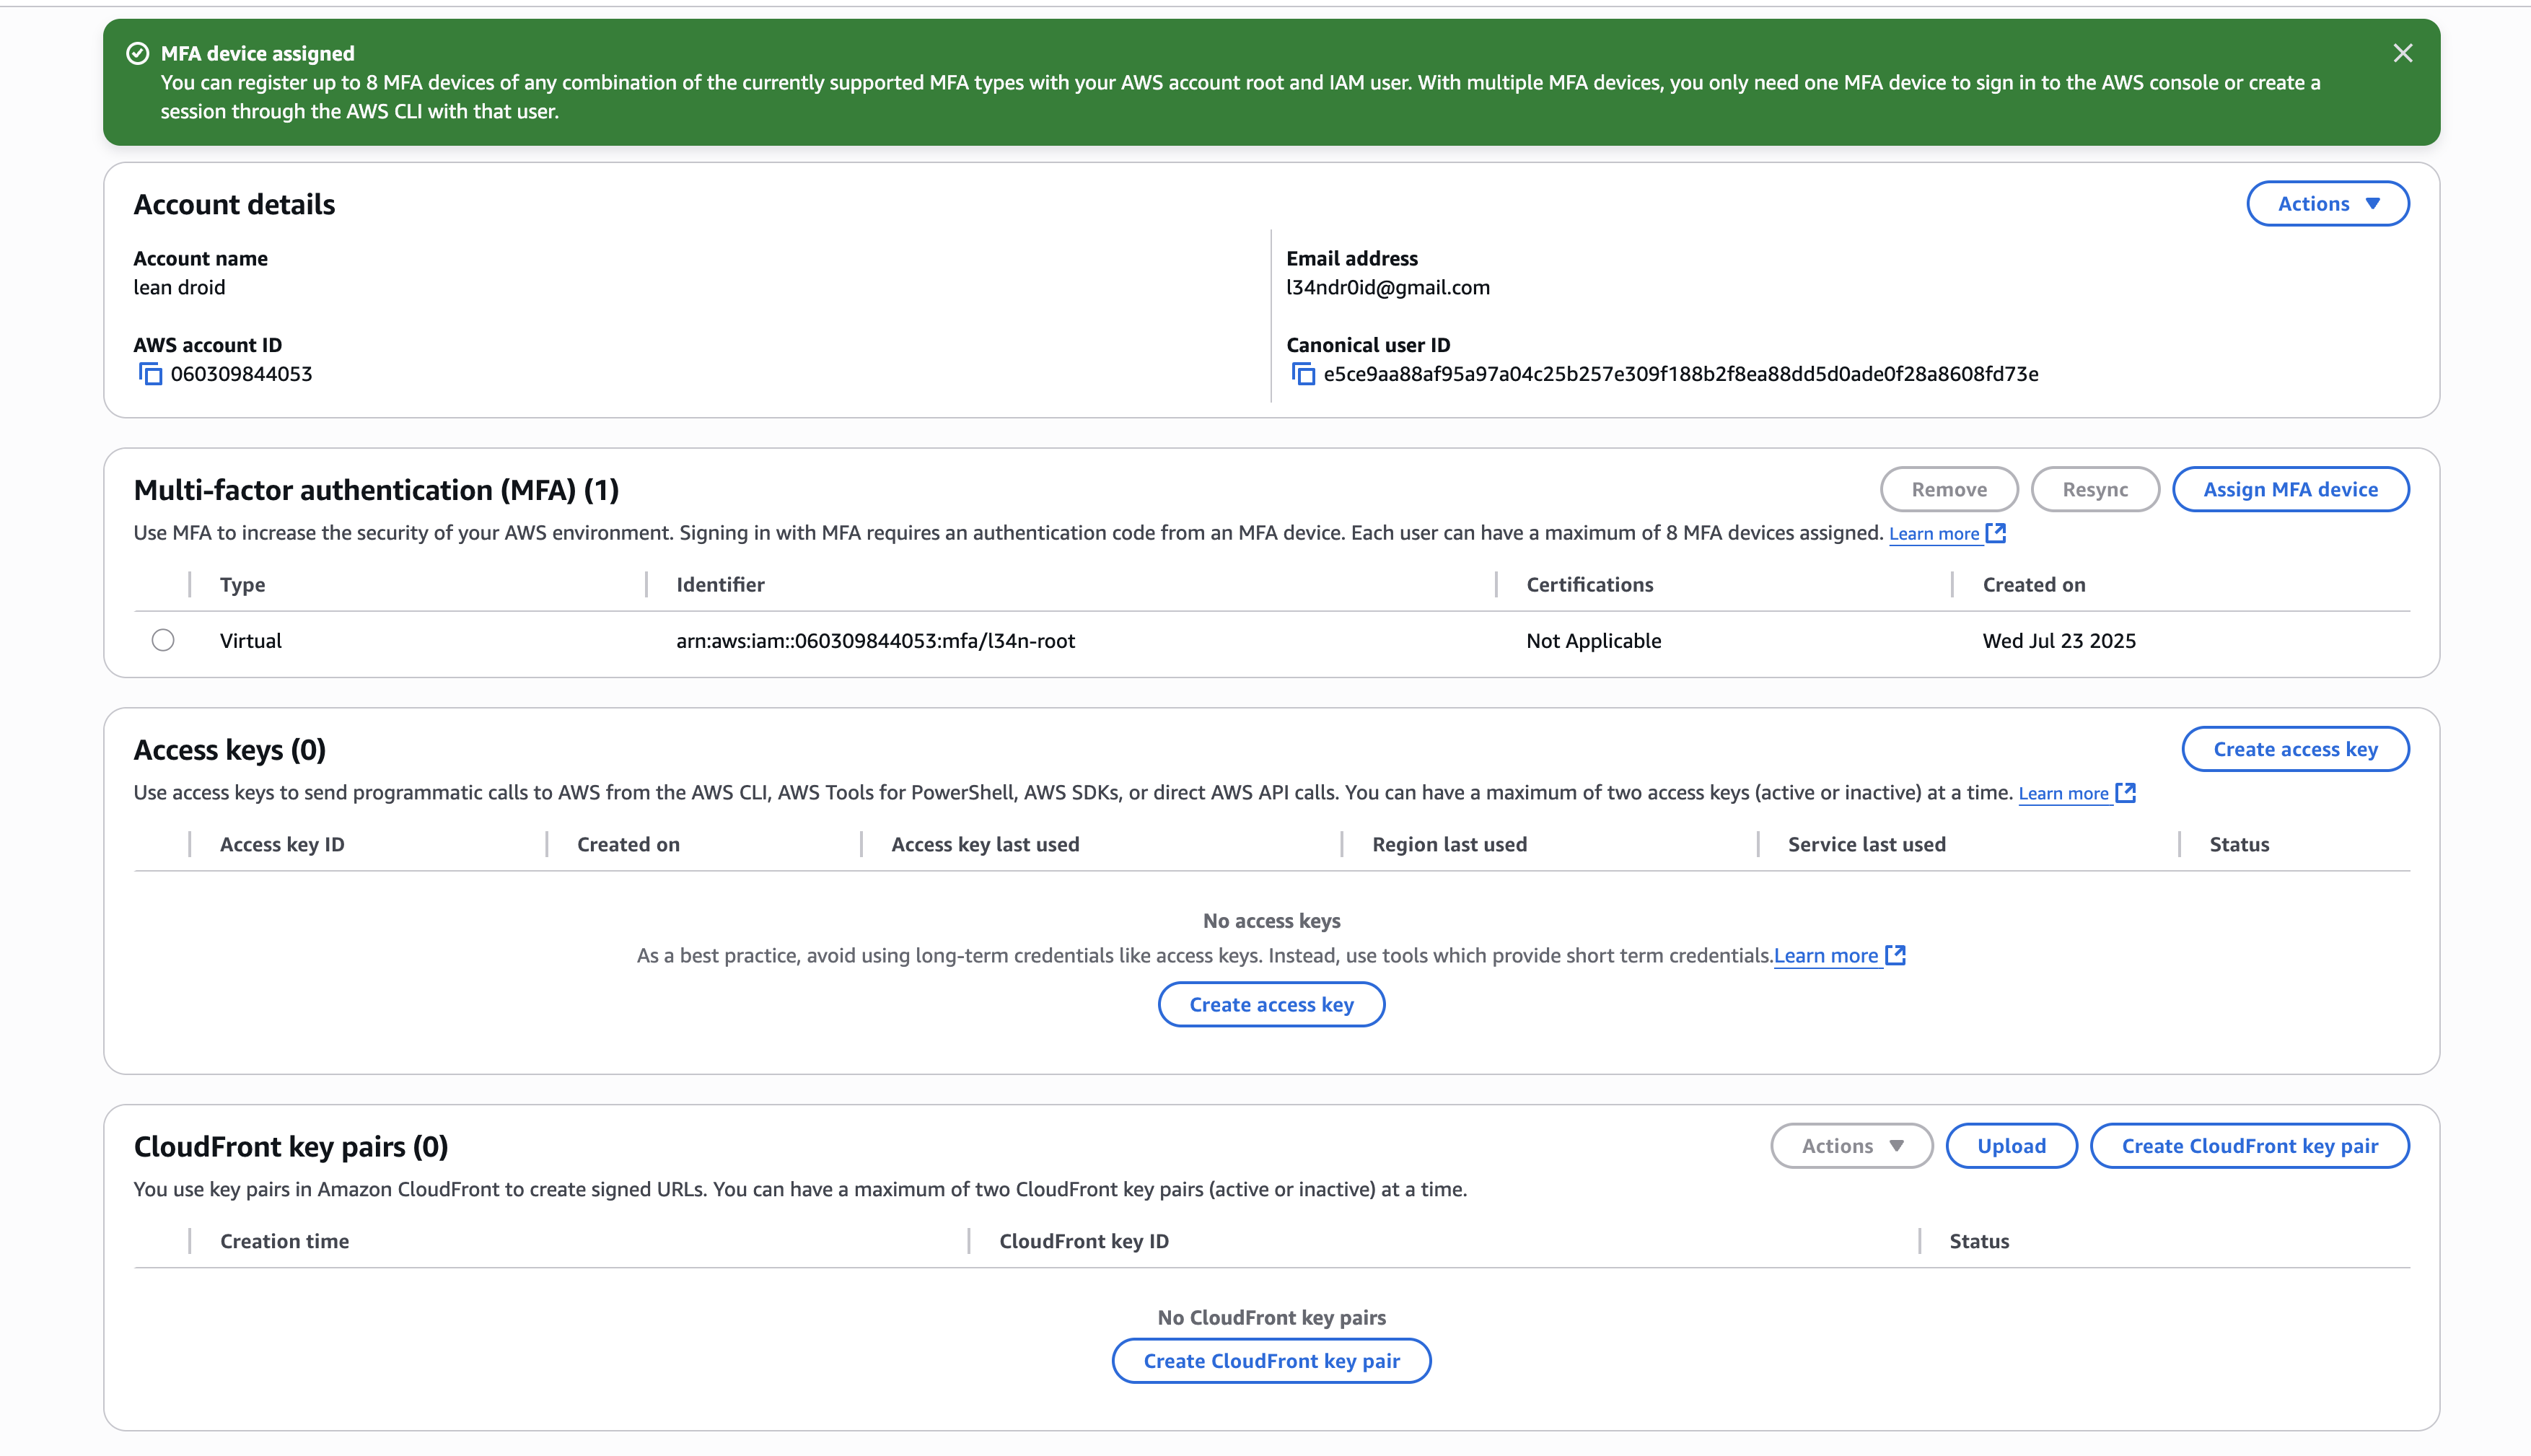Click the Access keys (0) heading

point(229,750)
